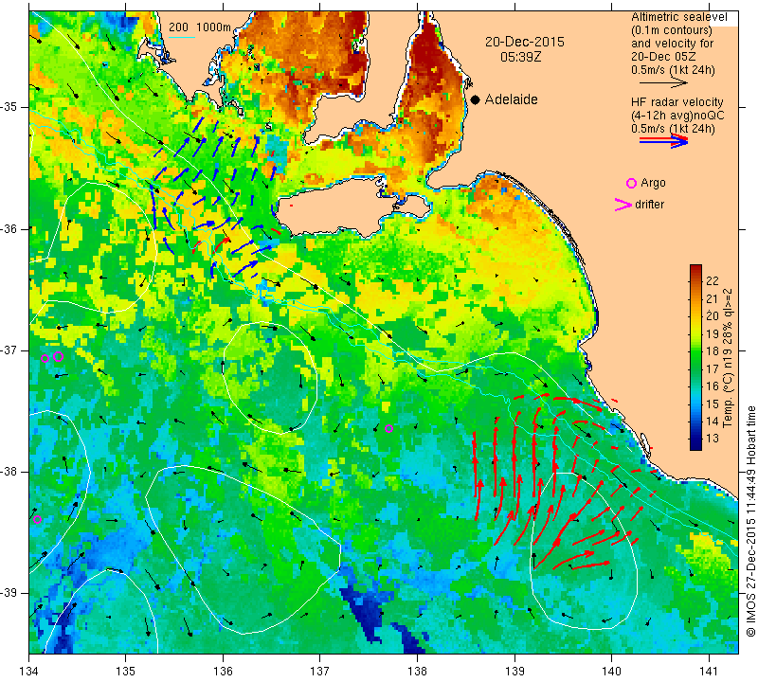Viewport: 758px width, 682px height.
Task: Click the longitude axis label 141
Action: click(709, 671)
